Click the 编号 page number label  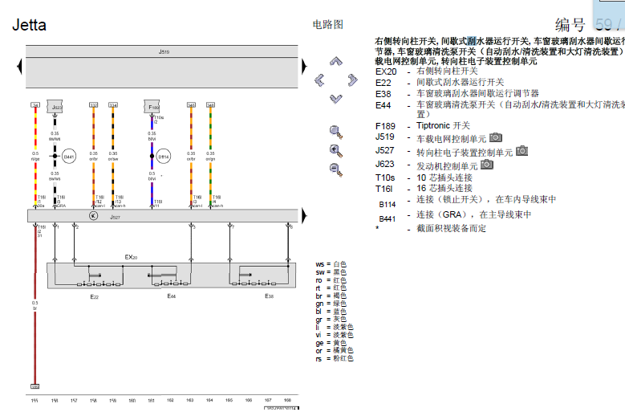tap(570, 25)
